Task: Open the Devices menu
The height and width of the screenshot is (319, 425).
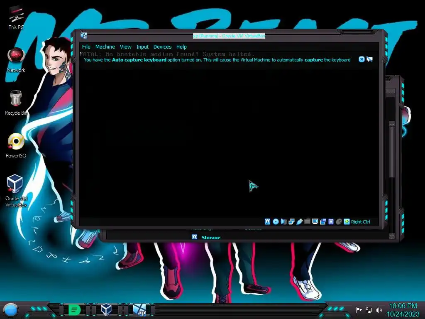Action: pyautogui.click(x=162, y=47)
